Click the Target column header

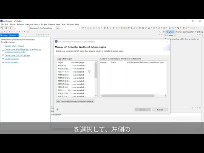[64, 62]
